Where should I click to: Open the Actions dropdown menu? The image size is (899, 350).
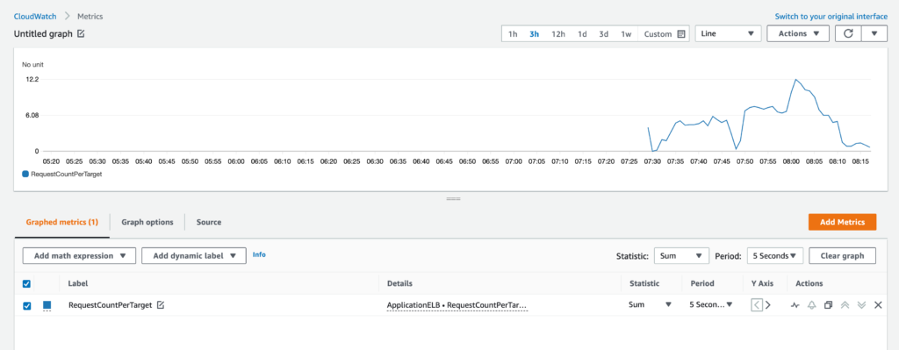(798, 34)
